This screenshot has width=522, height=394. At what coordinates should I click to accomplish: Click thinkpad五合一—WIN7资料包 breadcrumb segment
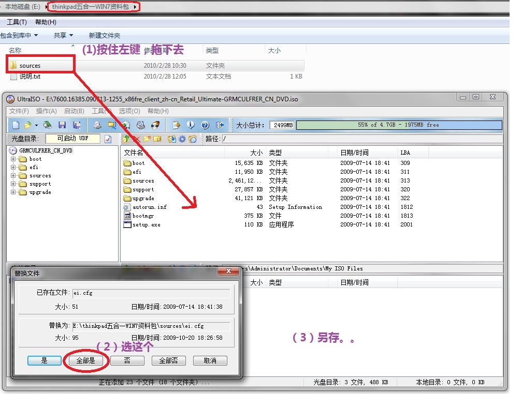(90, 7)
